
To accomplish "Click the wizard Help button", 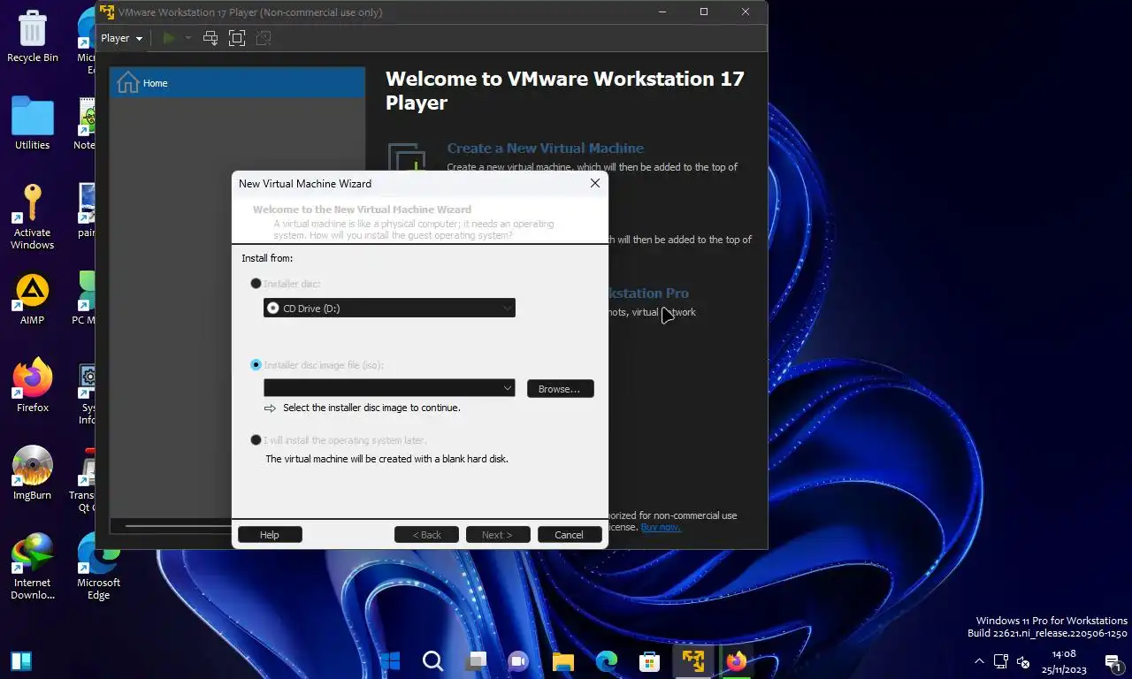I will coord(270,535).
